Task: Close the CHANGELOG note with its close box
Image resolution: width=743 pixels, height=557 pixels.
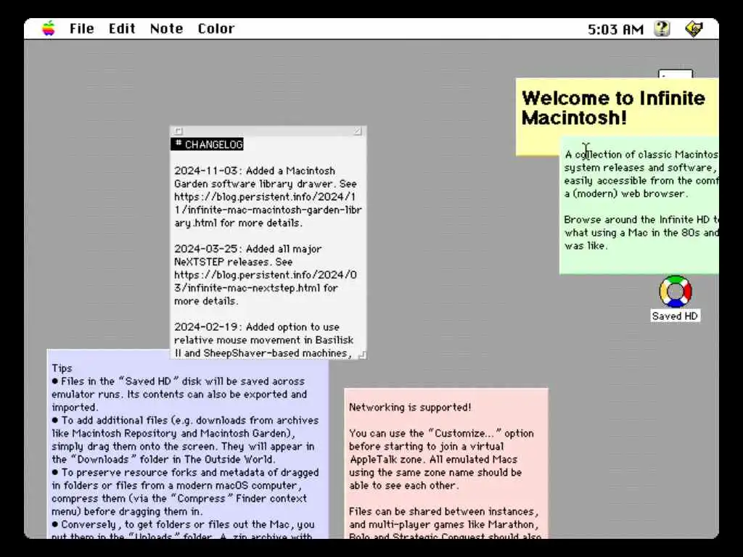Action: (178, 131)
